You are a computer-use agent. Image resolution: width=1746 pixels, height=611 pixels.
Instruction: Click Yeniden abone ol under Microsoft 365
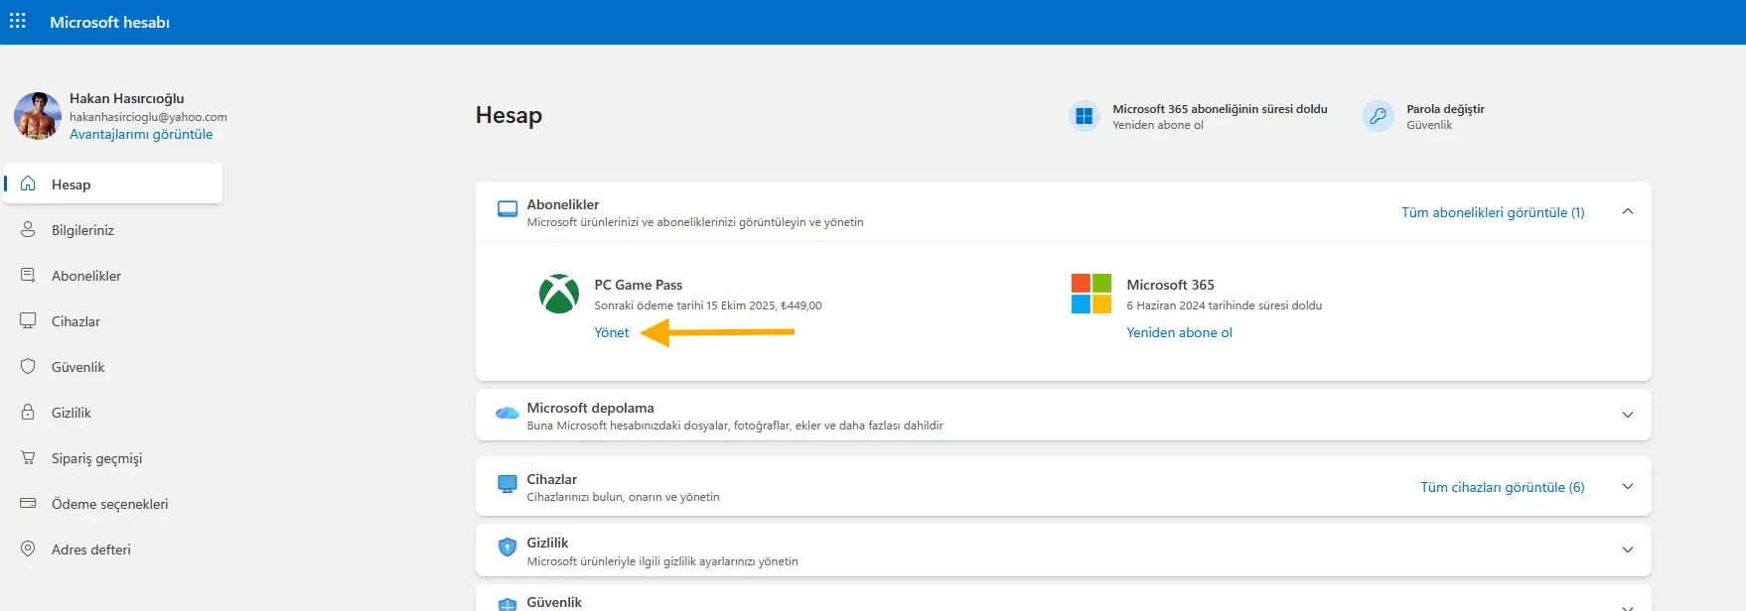pos(1179,332)
